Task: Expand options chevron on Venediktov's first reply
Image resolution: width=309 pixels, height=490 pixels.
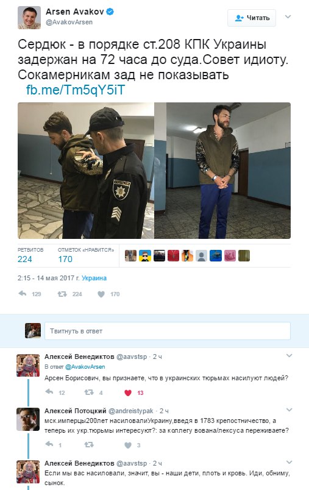Action: [x=289, y=355]
